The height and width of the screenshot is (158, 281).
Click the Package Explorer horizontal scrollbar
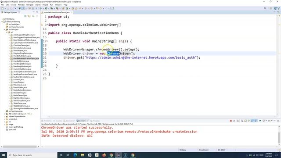(20, 147)
